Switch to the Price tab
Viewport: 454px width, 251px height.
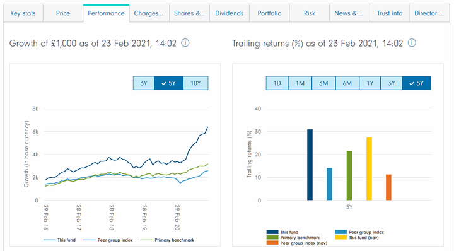(x=63, y=13)
